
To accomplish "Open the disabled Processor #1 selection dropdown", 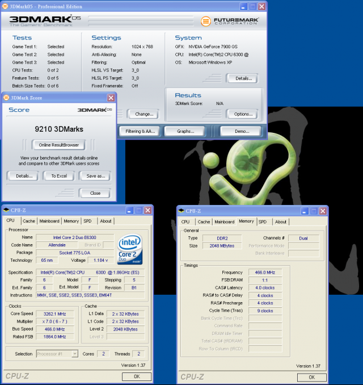I will 75,354.
